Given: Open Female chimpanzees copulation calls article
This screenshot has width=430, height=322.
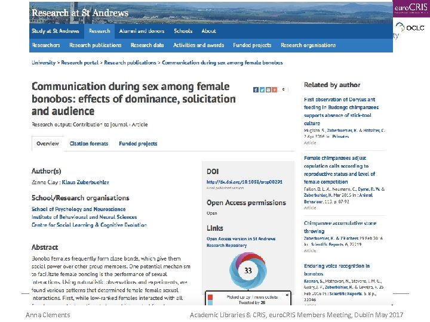Looking at the screenshot, I should point(339,170).
